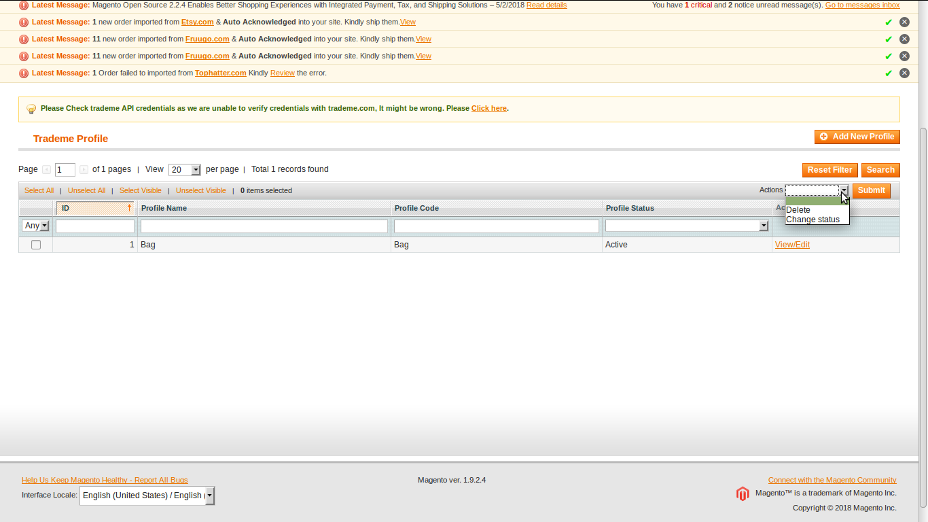Click the 0 items selected text
Image resolution: width=928 pixels, height=522 pixels.
click(266, 190)
